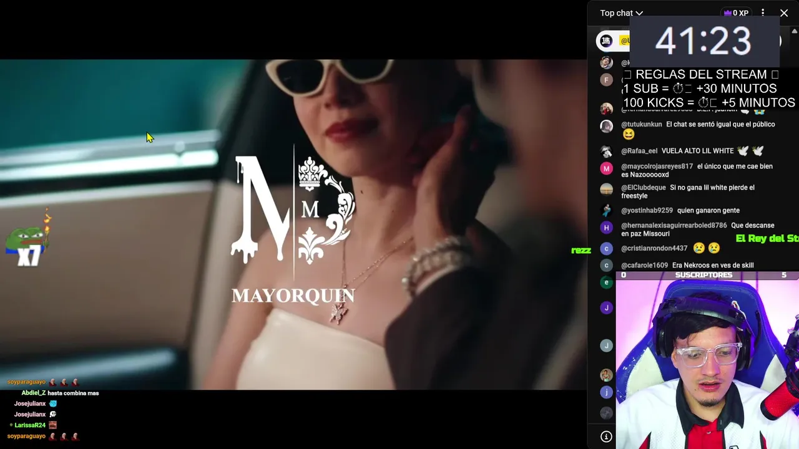Viewport: 799px width, 449px height.
Task: Click @cristianrondon4437's avatar
Action: 606,249
